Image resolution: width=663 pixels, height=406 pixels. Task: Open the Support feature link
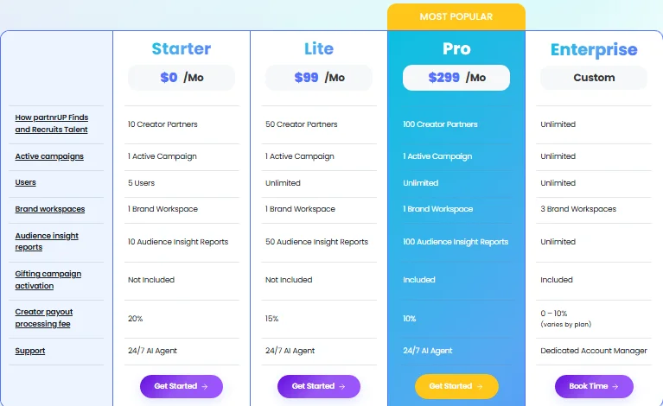[x=29, y=351]
